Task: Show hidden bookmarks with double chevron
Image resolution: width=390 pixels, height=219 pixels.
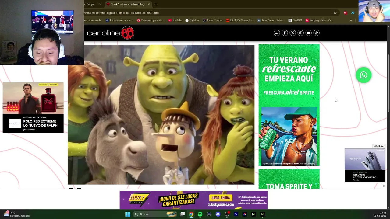Action: point(351,20)
